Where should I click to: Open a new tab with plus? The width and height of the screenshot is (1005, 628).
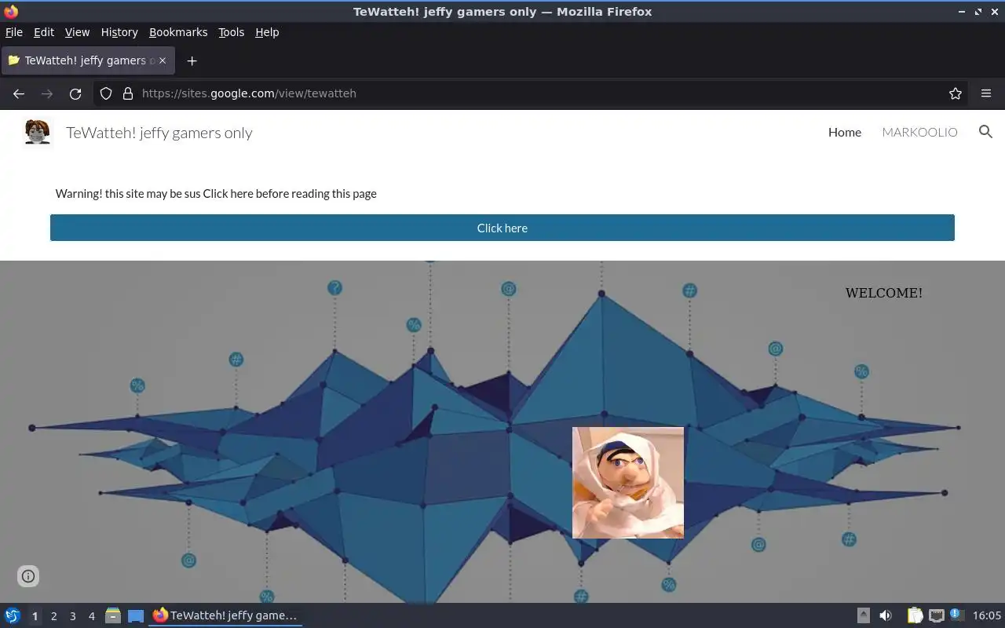point(192,60)
